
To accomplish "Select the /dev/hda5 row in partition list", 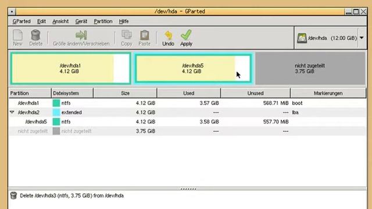I will (187, 122).
